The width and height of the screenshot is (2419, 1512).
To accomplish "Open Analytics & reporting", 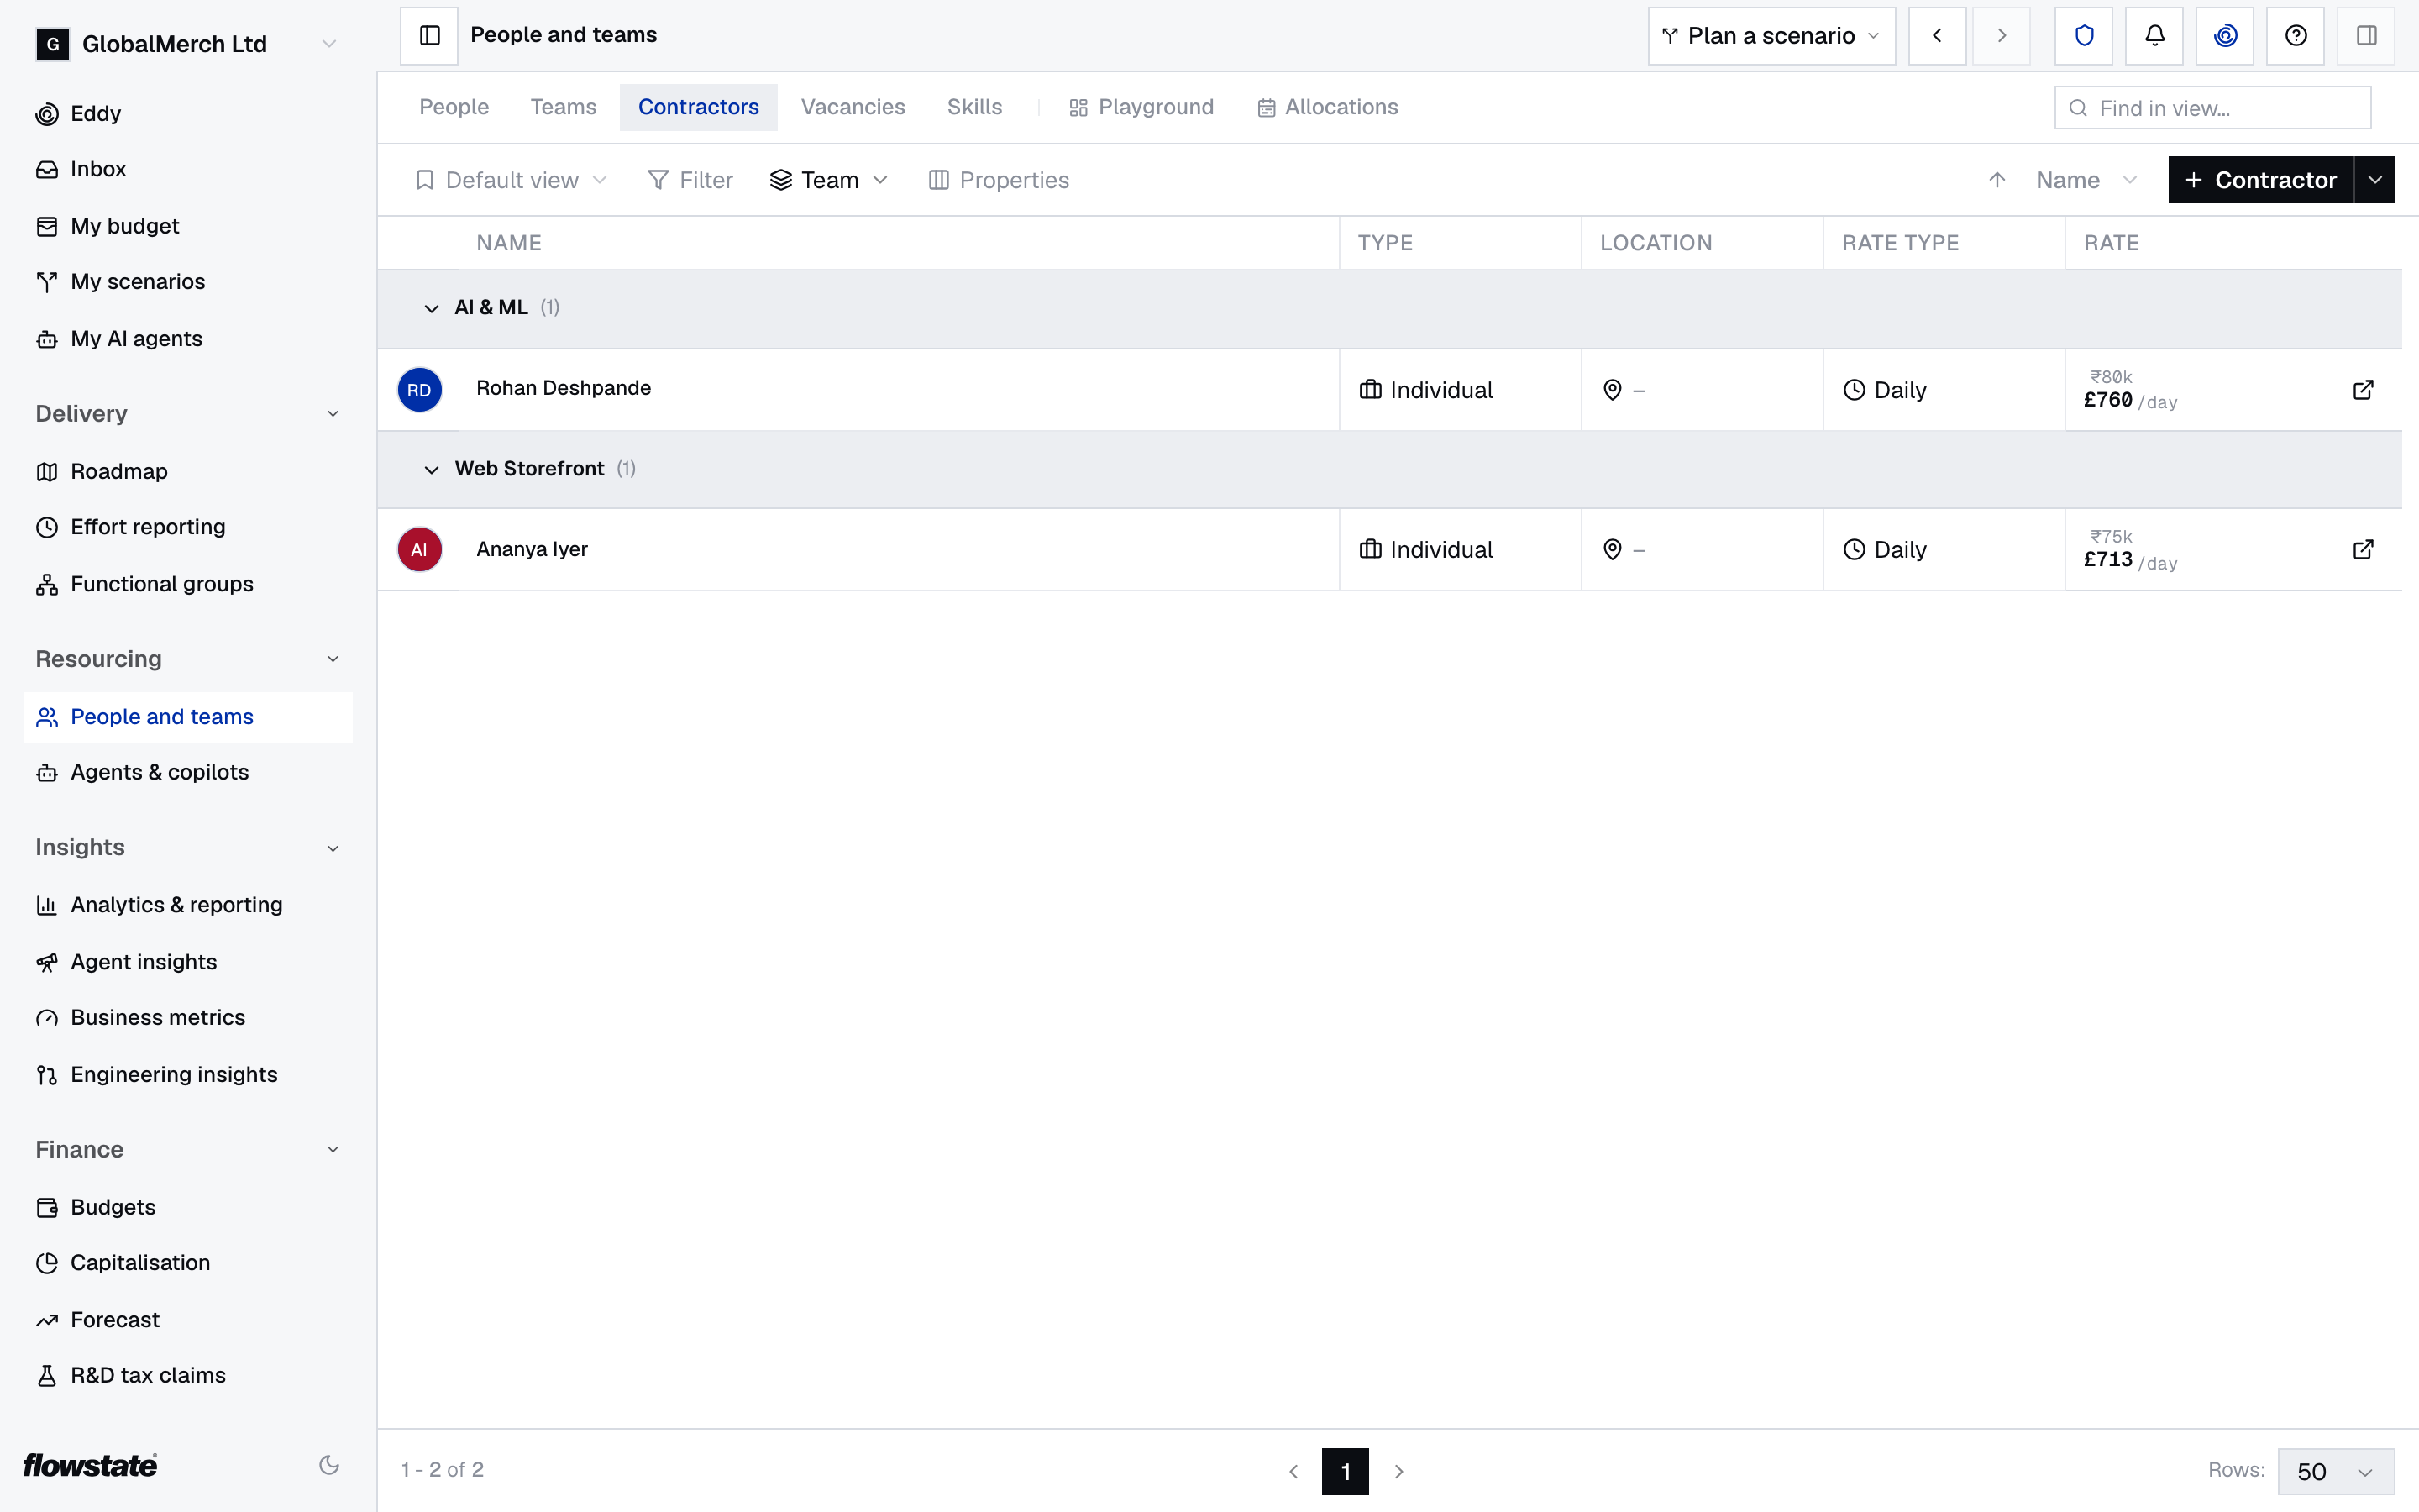I will point(188,905).
